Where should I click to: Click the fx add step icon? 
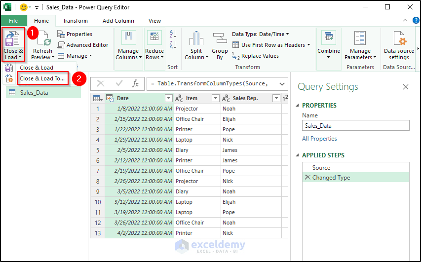tap(136, 84)
